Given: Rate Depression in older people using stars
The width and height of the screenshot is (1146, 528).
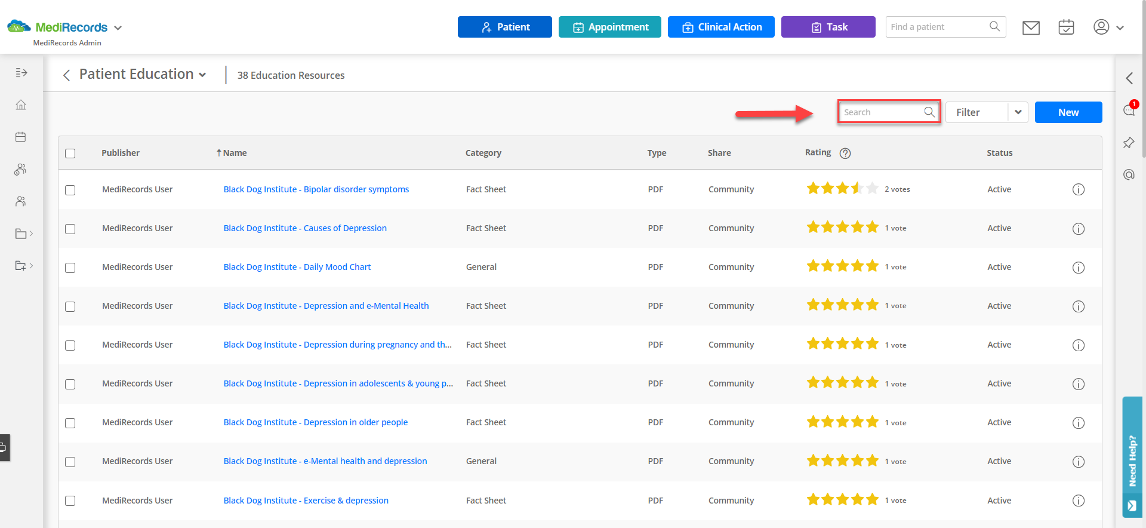Looking at the screenshot, I should coord(842,422).
